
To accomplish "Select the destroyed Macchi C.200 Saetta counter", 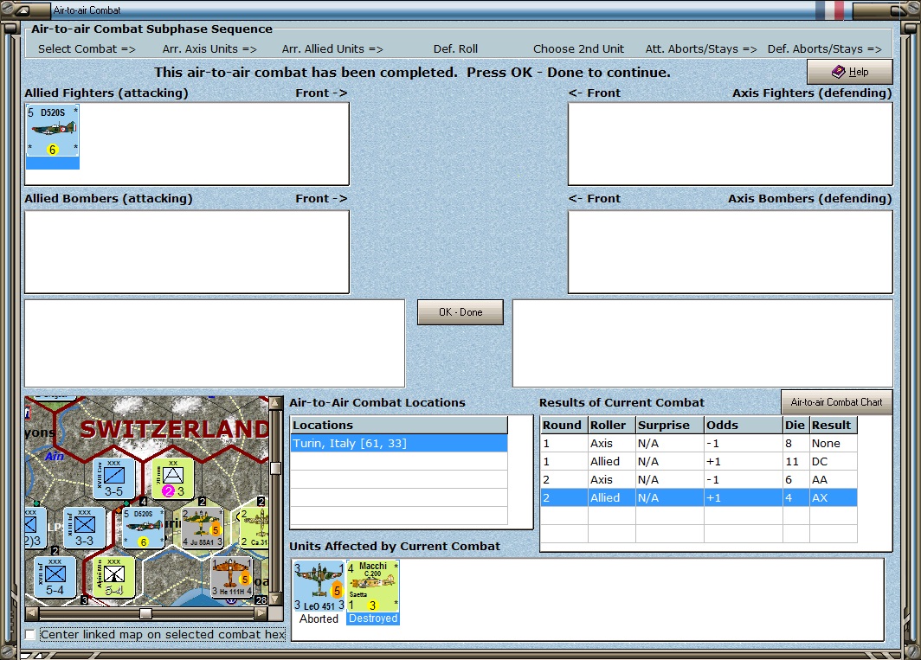I will pyautogui.click(x=372, y=586).
